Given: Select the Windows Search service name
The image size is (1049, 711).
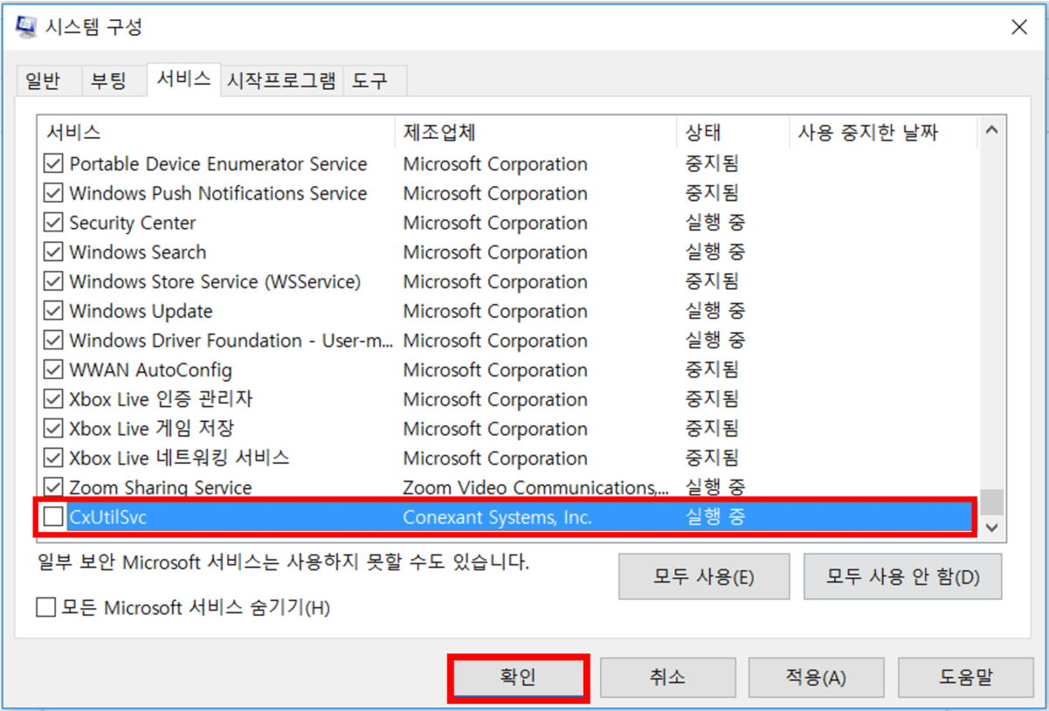Looking at the screenshot, I should point(138,252).
